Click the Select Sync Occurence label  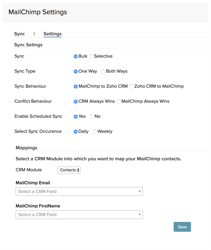[x=38, y=131]
